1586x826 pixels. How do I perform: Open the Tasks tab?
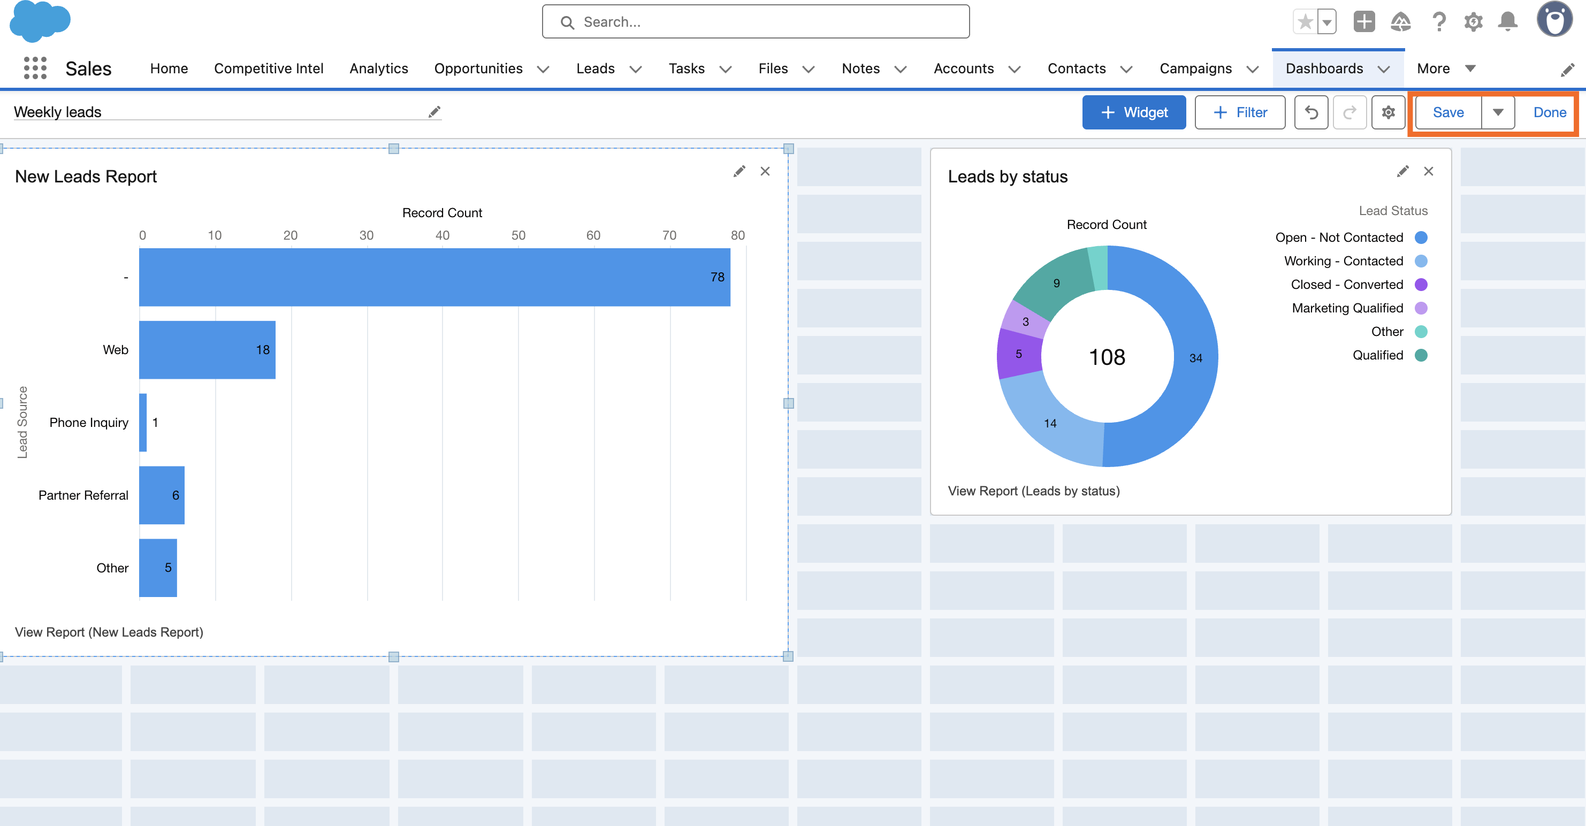click(686, 68)
